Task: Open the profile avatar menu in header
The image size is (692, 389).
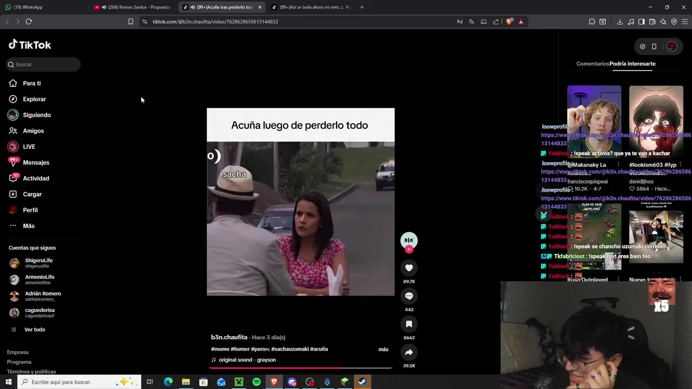Action: point(671,46)
